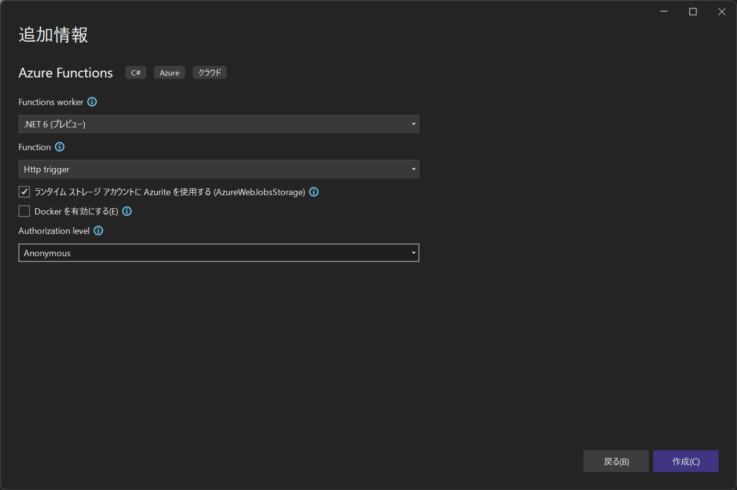
Task: Click the info icon next to Functions worker
Action: point(92,102)
